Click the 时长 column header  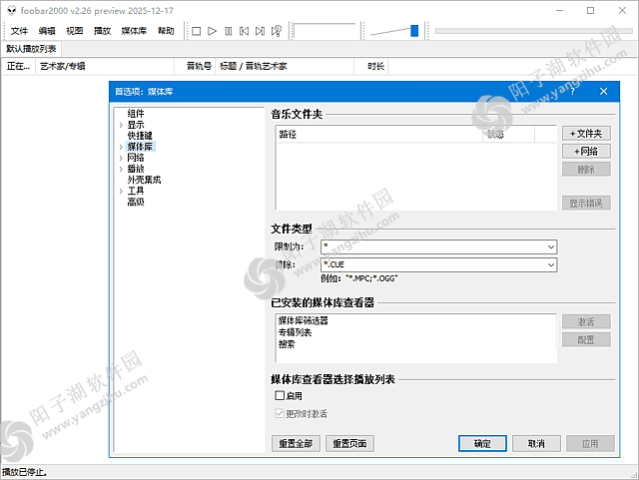coord(371,66)
